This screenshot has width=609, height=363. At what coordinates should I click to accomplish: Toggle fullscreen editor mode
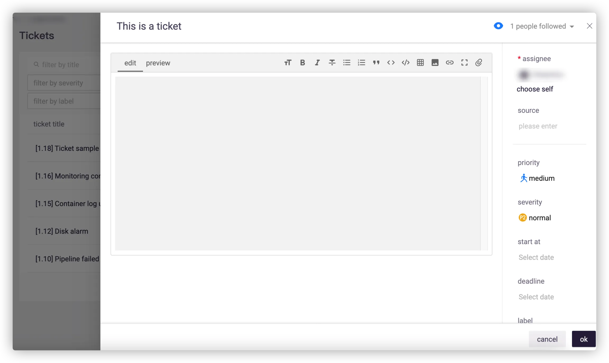coord(464,63)
